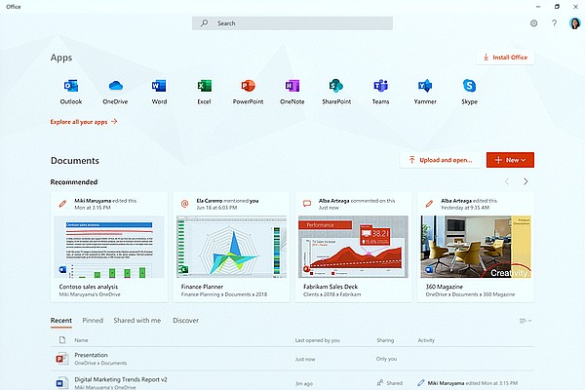The image size is (585, 390).
Task: Open the settings gear icon
Action: [x=533, y=22]
